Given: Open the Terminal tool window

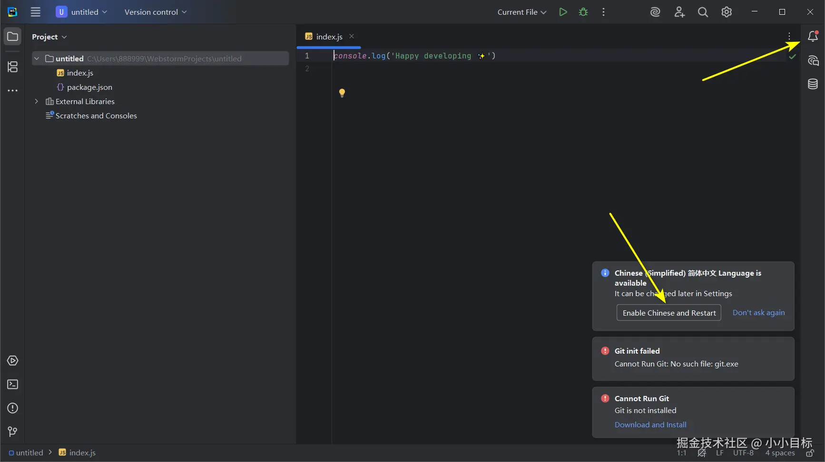Looking at the screenshot, I should (x=13, y=385).
